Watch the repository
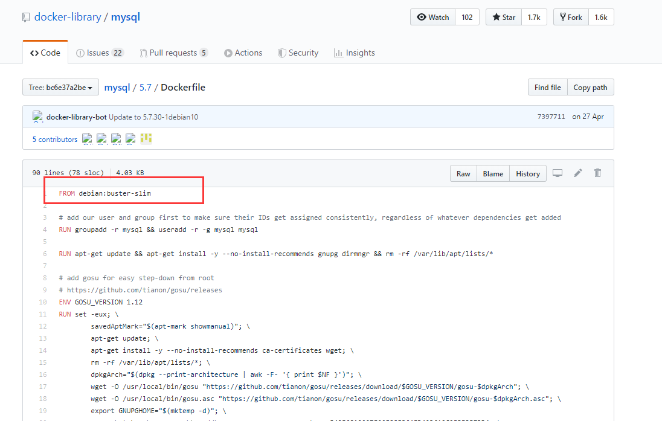This screenshot has height=421, width=662. [432, 18]
